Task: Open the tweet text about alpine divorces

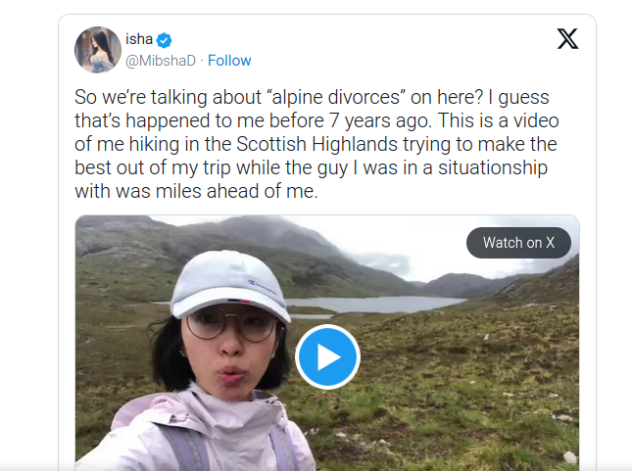Action: click(314, 145)
